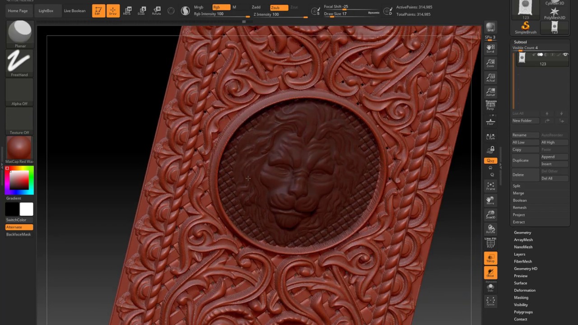Toggle Solo mode
The width and height of the screenshot is (578, 325).
490,287
